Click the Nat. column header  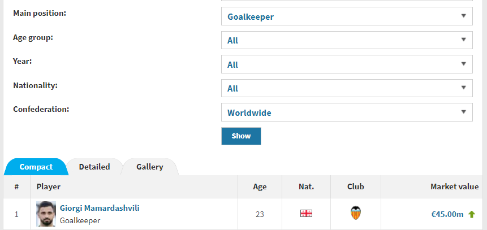point(306,186)
